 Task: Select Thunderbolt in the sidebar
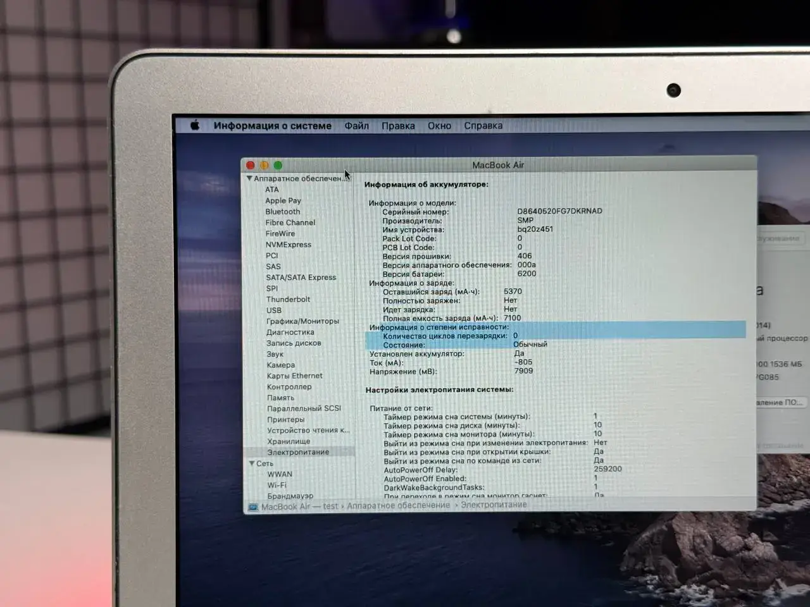[288, 299]
